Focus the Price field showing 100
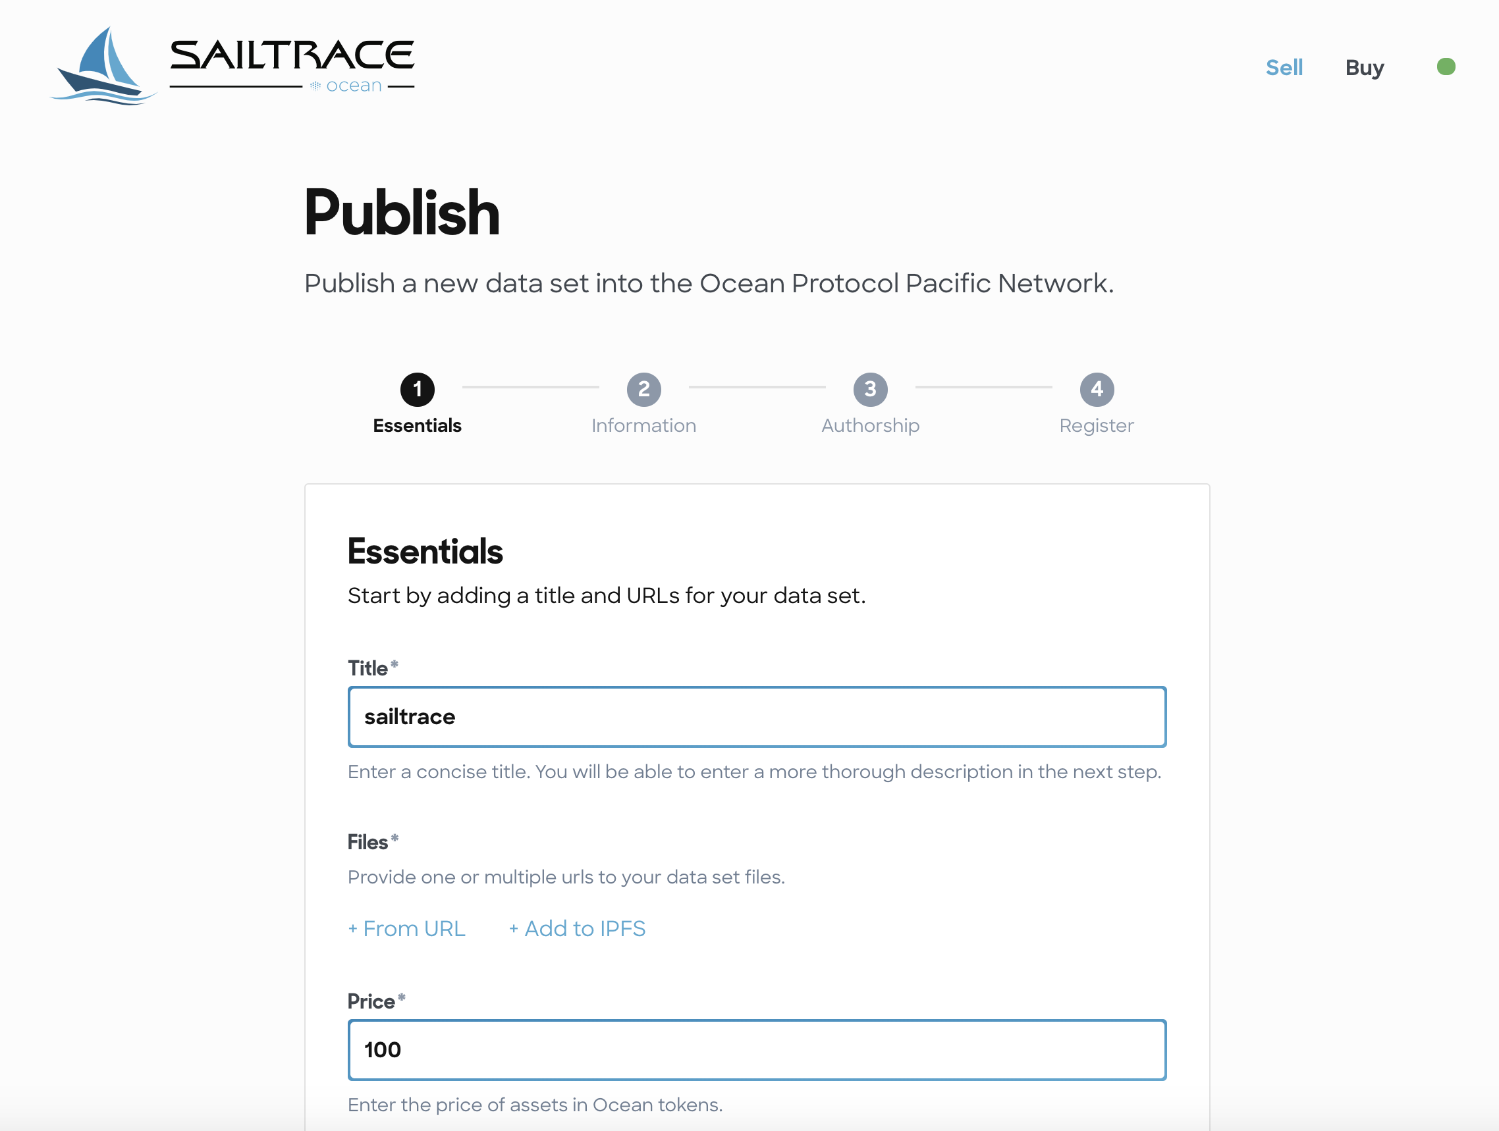1499x1131 pixels. (756, 1050)
